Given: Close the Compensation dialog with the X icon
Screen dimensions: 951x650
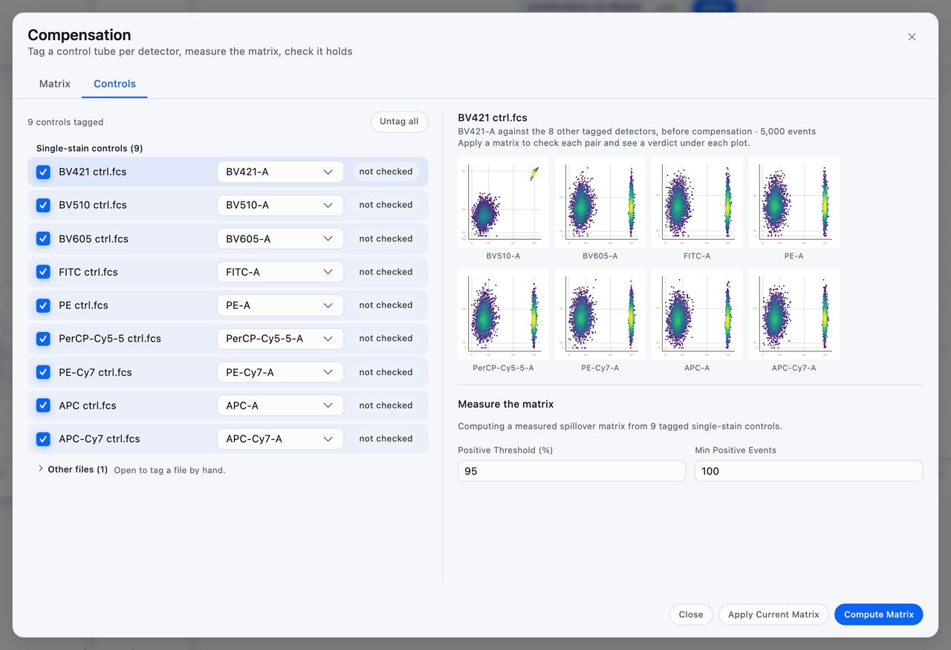Looking at the screenshot, I should (912, 36).
